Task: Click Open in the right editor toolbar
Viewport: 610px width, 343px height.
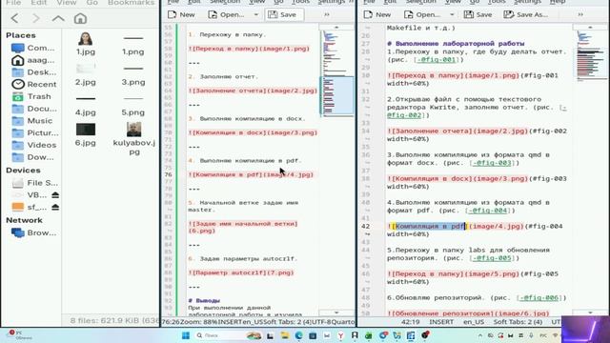Action: click(423, 15)
